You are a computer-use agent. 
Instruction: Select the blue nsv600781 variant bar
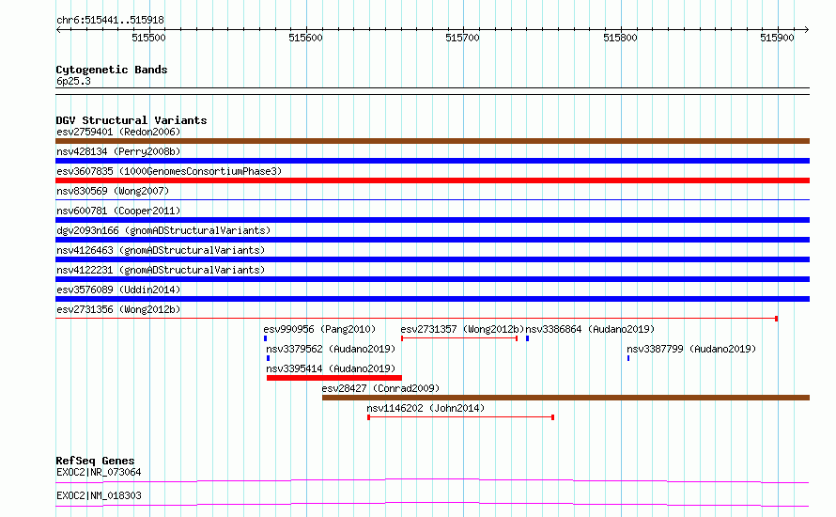[x=432, y=220]
